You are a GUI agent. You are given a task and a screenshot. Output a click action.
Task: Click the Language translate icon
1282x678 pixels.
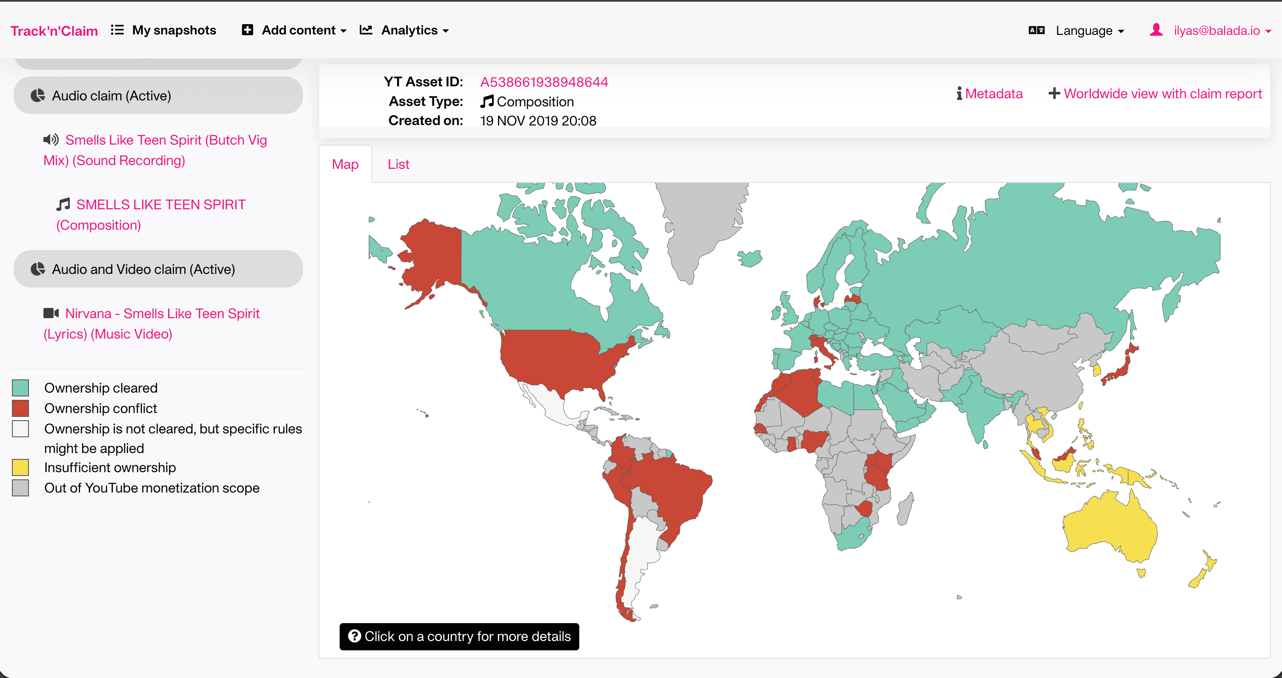(1036, 30)
